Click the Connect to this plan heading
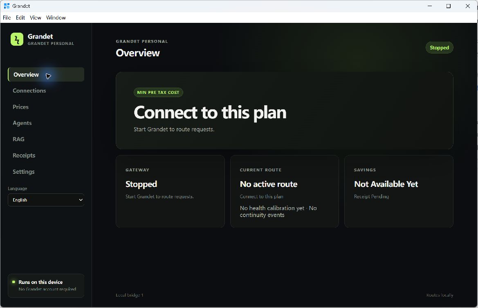The image size is (478, 308). point(210,113)
